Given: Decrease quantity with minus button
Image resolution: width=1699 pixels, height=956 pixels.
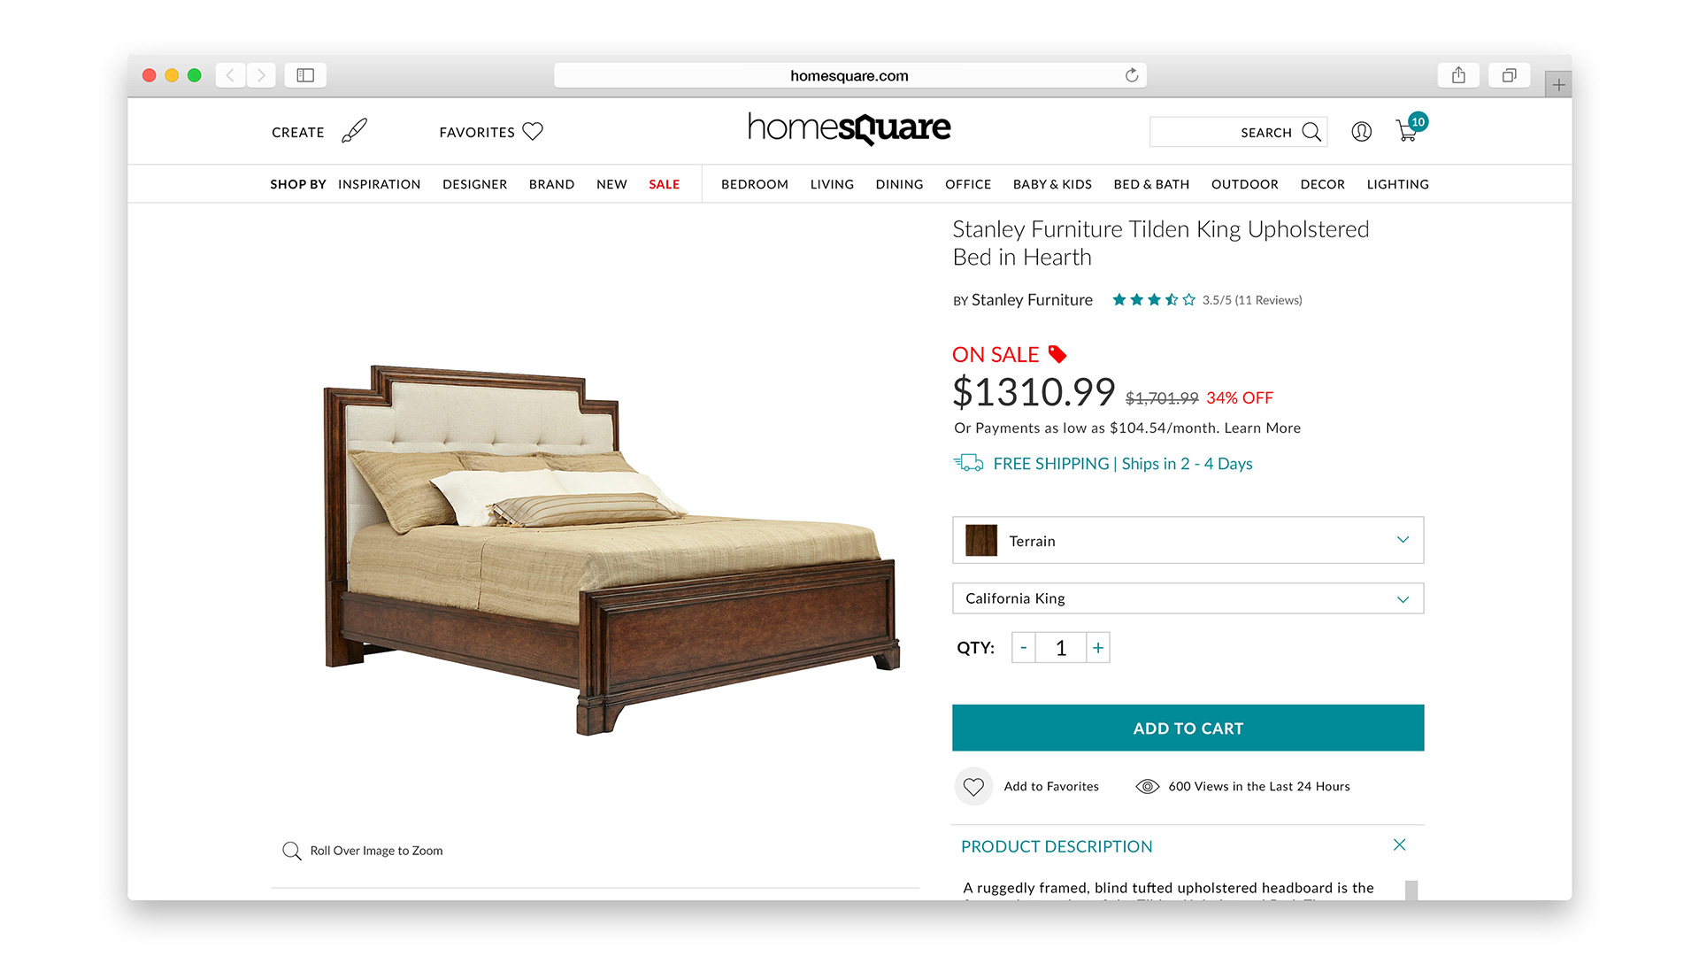Looking at the screenshot, I should point(1024,648).
